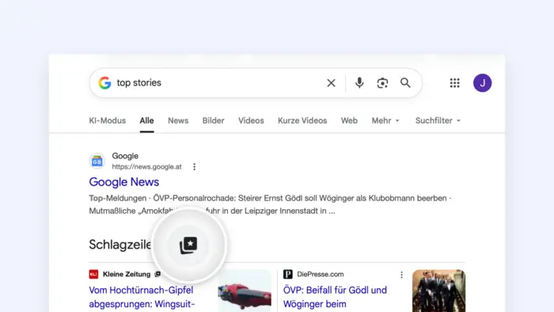Open Google Lens image search icon
The image size is (554, 312).
(382, 83)
